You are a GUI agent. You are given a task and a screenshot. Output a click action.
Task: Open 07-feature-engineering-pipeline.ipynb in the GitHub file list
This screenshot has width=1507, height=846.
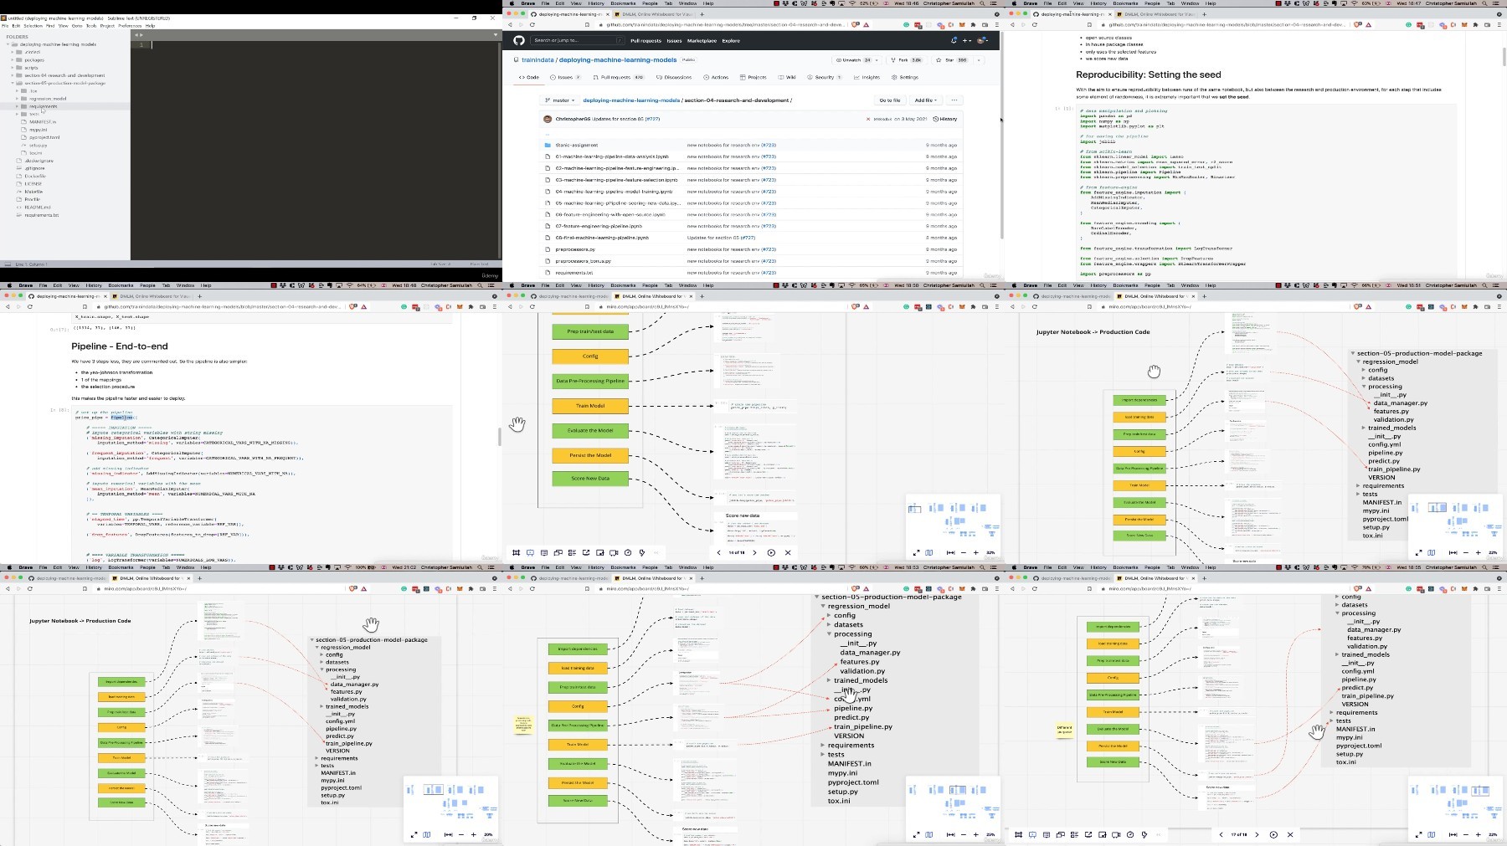599,226
